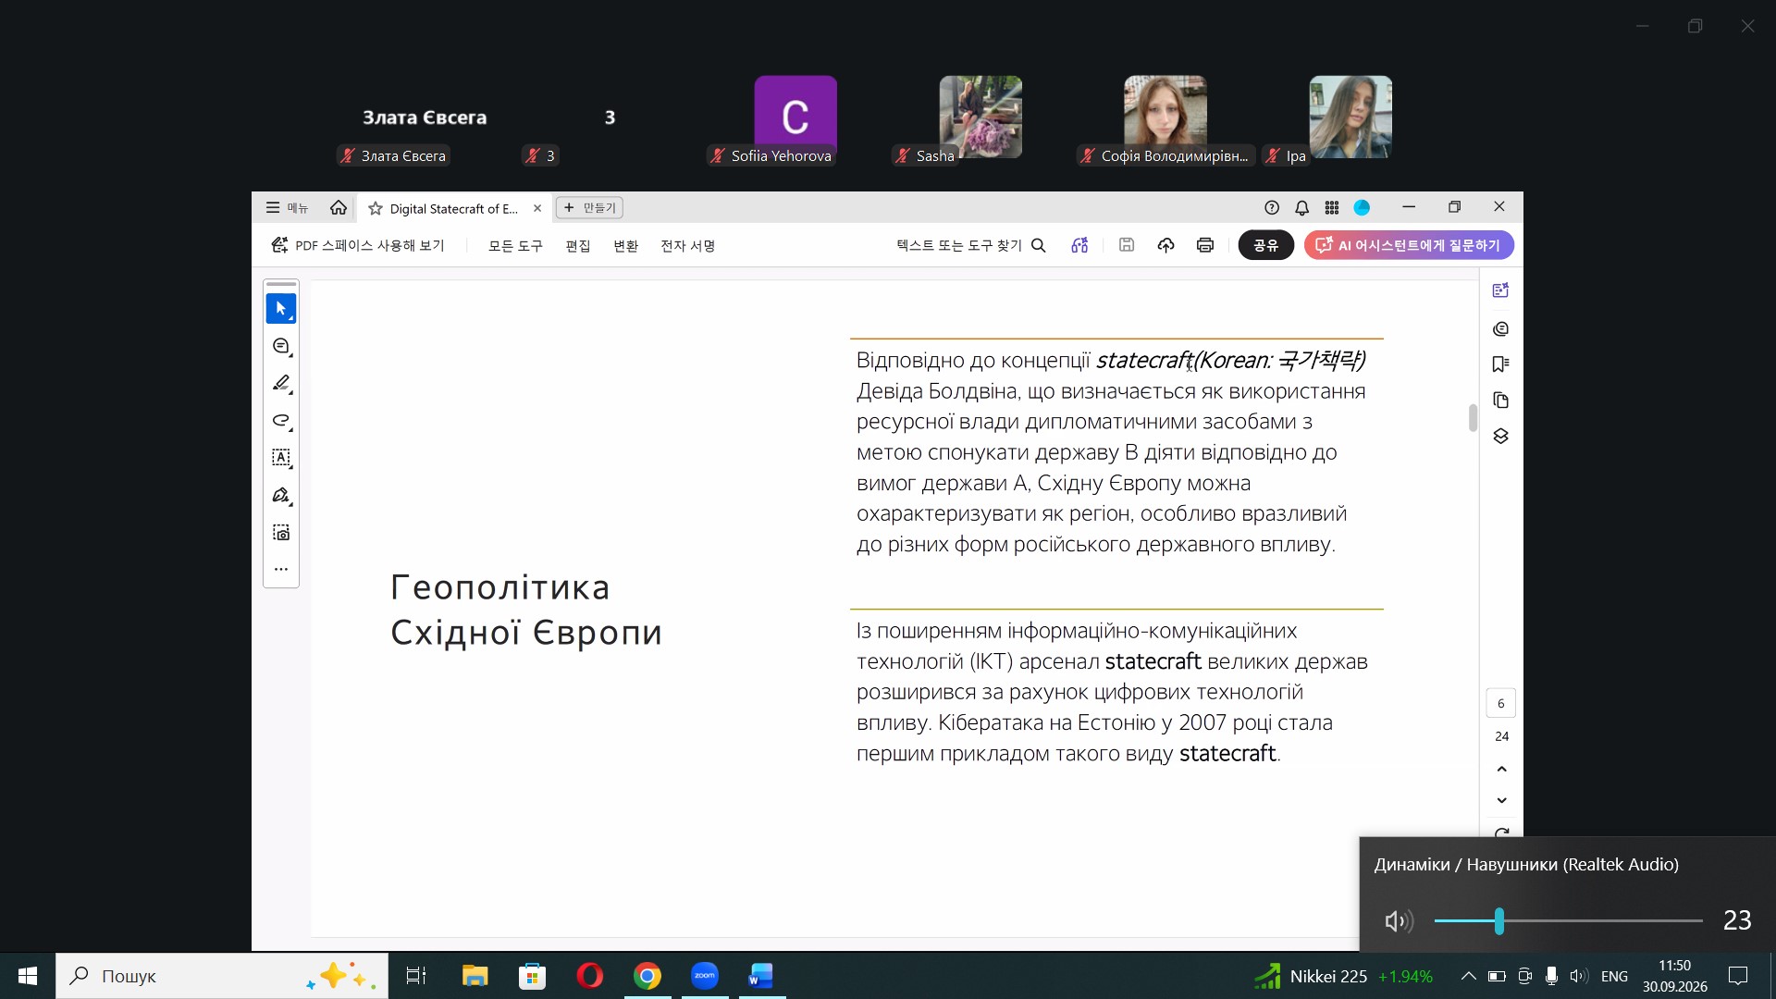This screenshot has height=999, width=1776.
Task: Go to the previous page with the up chevron
Action: click(1501, 769)
